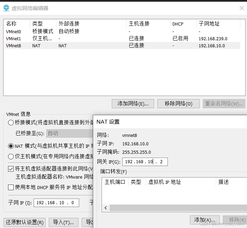Enable the local DHCP service checkbox
This screenshot has height=228, width=247.
11,187
